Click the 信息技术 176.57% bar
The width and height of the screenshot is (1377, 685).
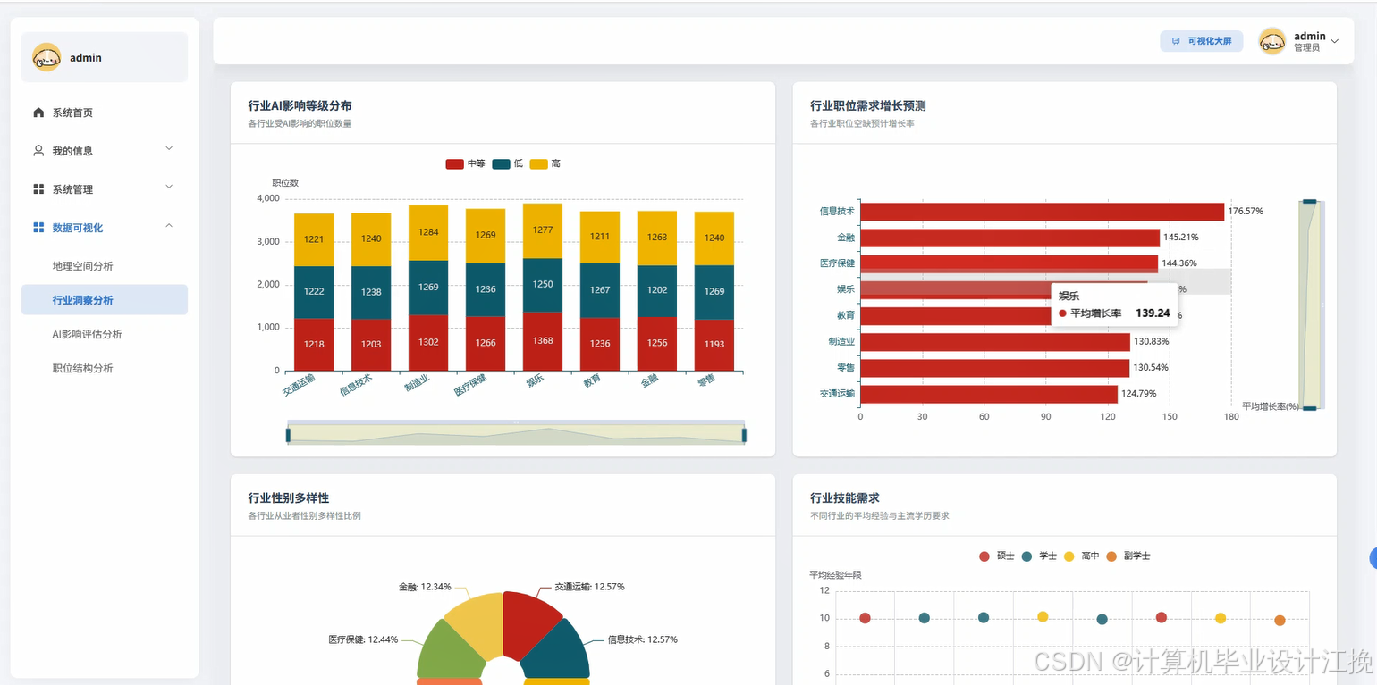pyautogui.click(x=1042, y=212)
